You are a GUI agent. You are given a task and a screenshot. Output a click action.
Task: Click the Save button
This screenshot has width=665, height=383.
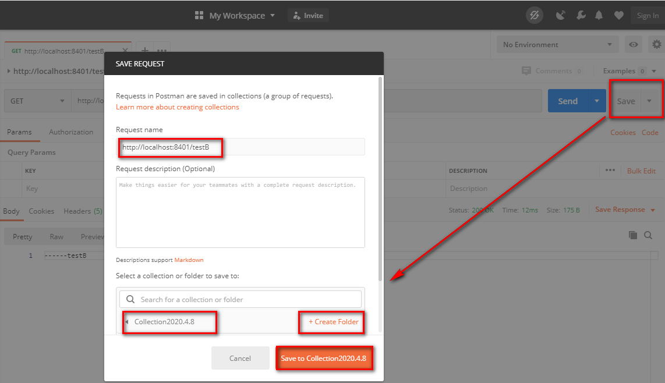click(626, 101)
